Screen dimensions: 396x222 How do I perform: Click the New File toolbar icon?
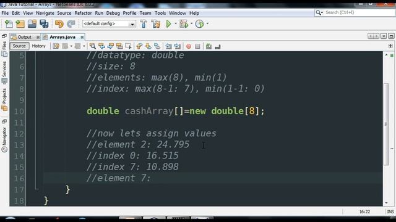pos(9,23)
